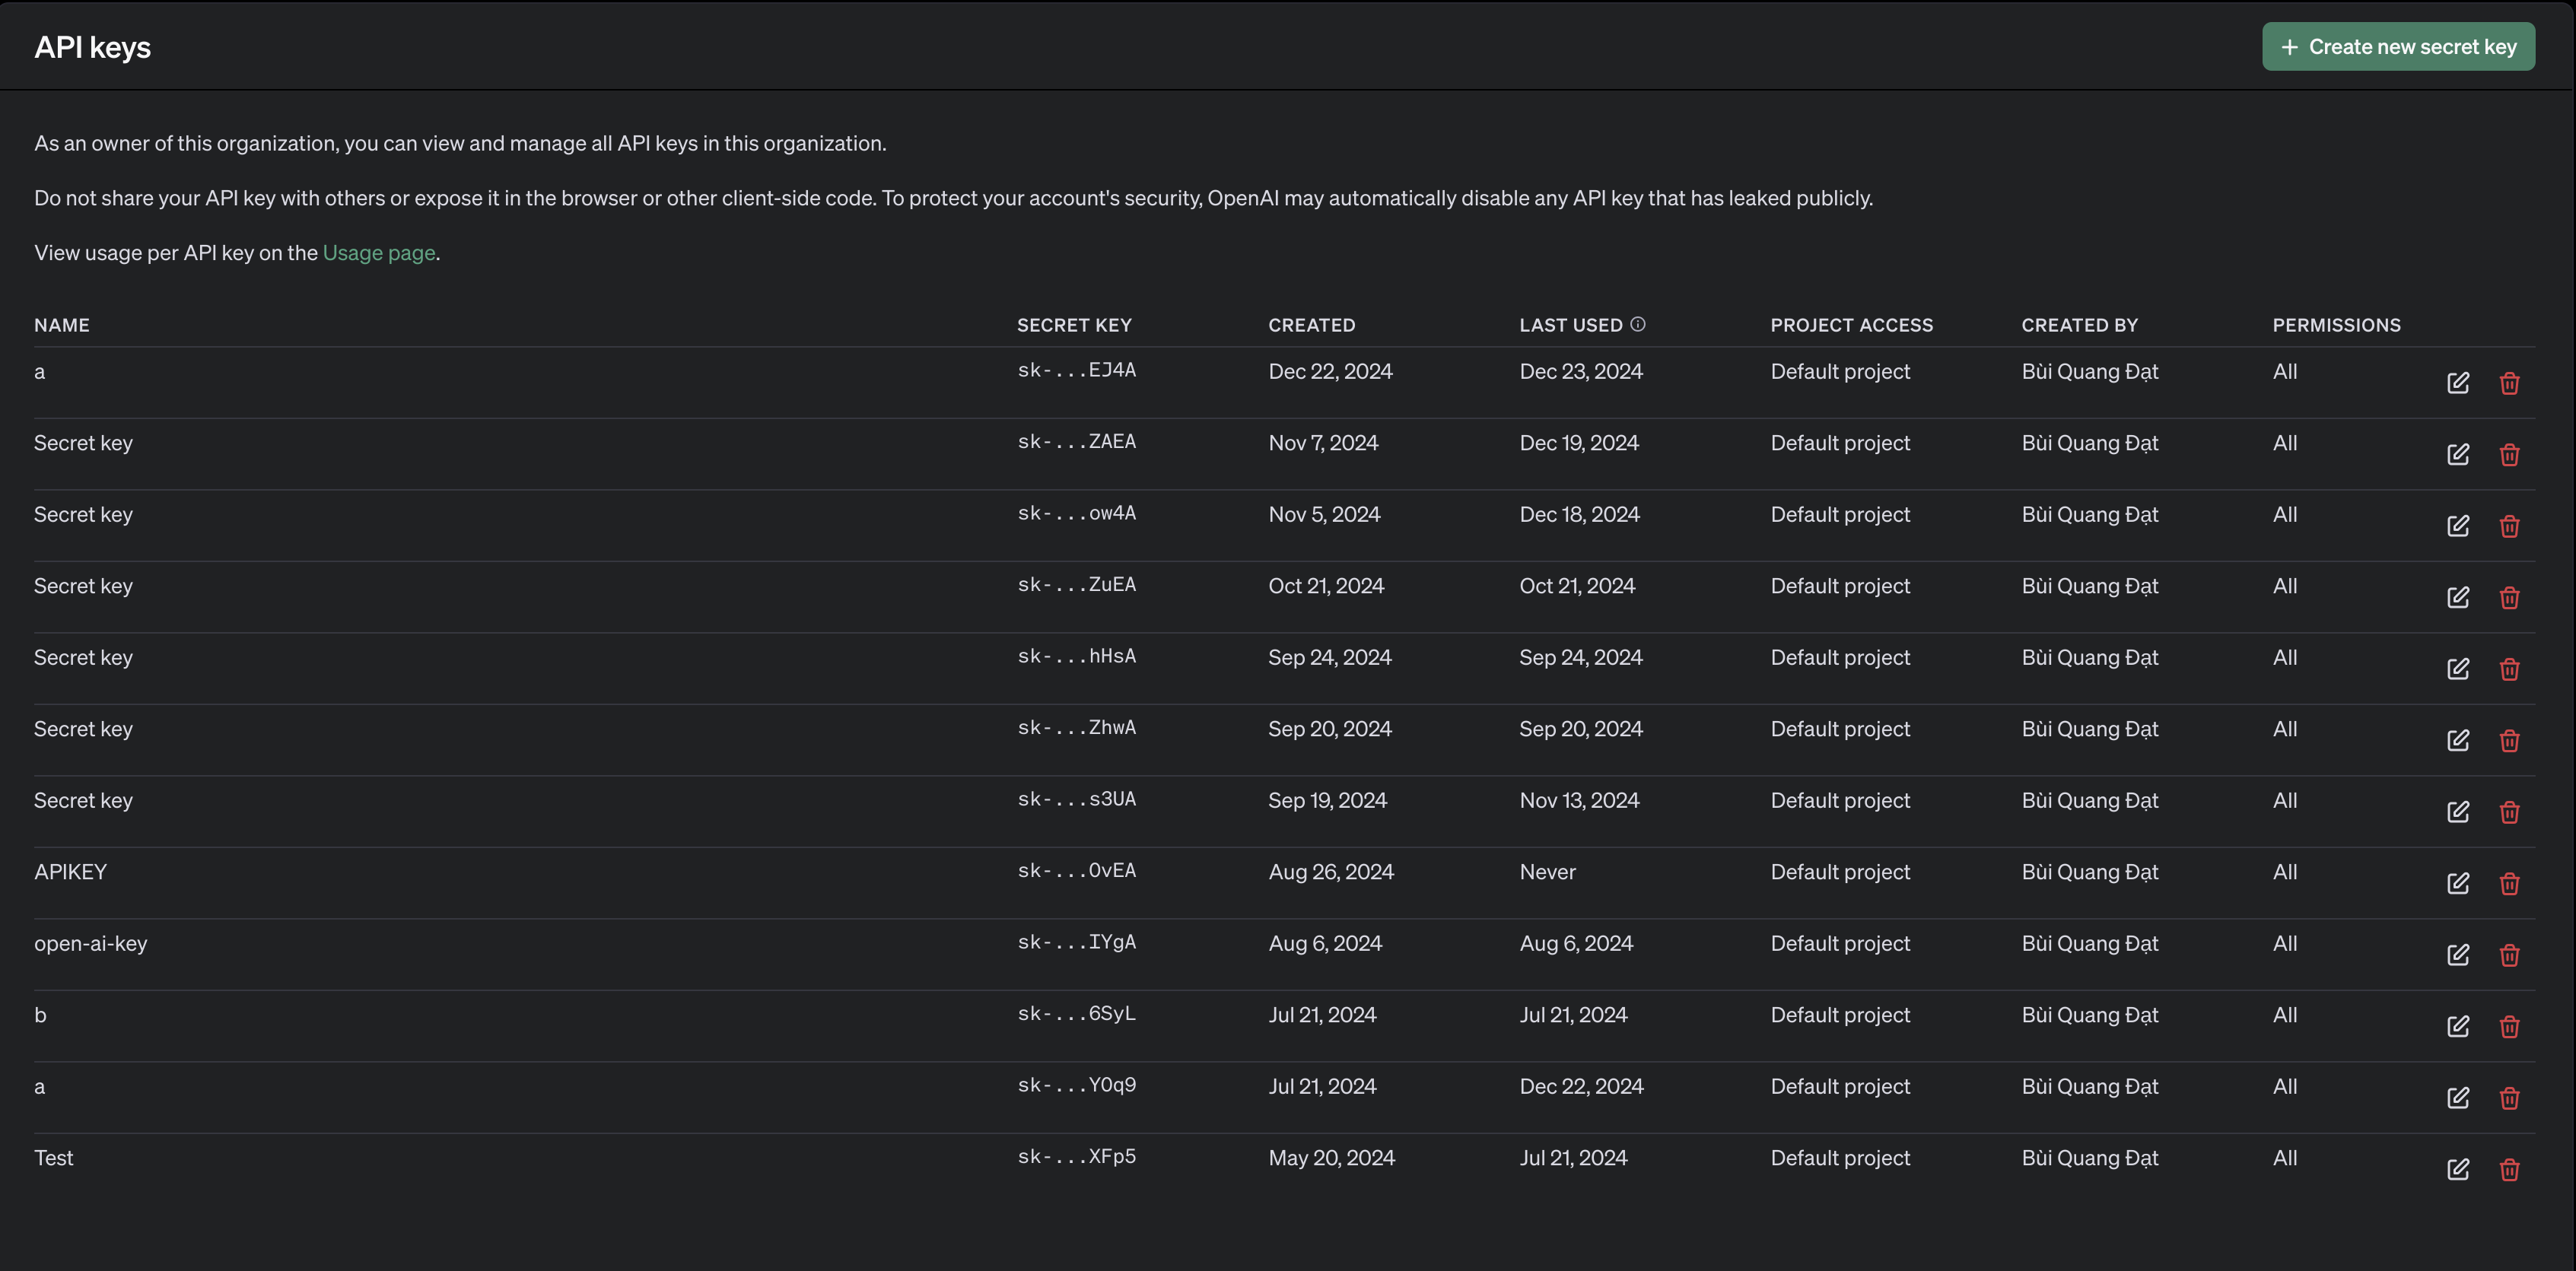Create a new secret key
2576x1271 pixels.
click(2398, 46)
